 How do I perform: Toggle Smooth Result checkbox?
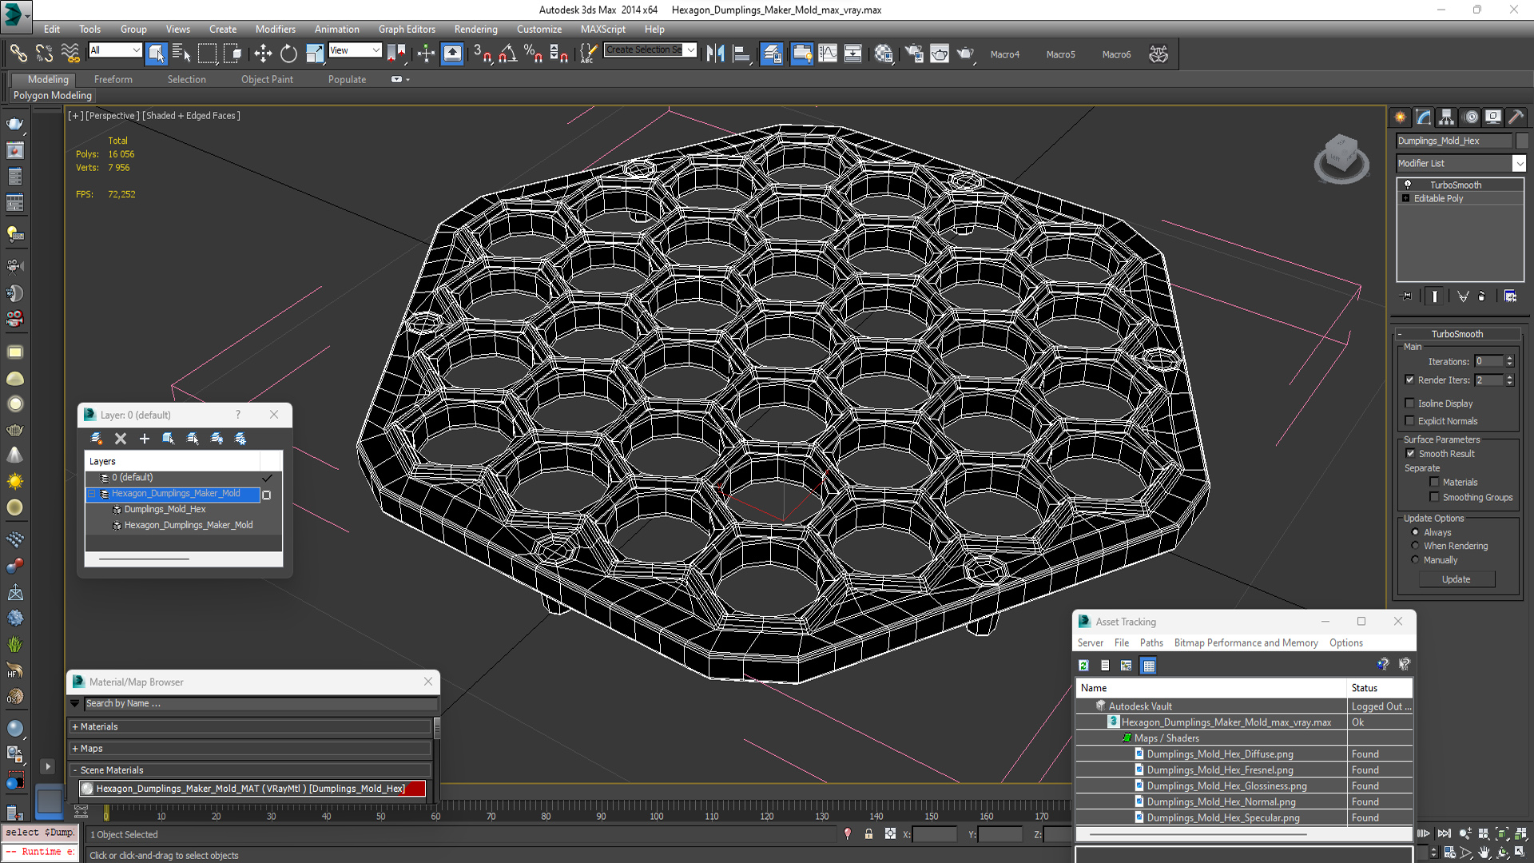(1410, 453)
